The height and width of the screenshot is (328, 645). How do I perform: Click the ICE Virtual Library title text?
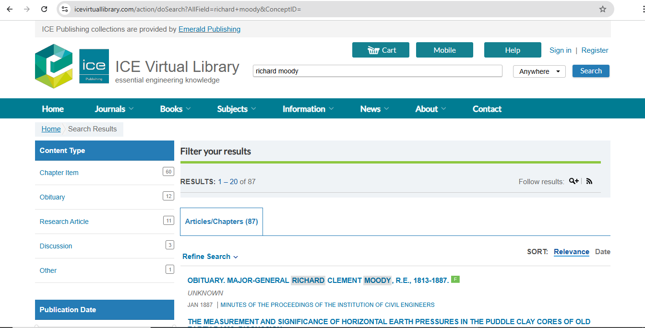[x=177, y=67]
